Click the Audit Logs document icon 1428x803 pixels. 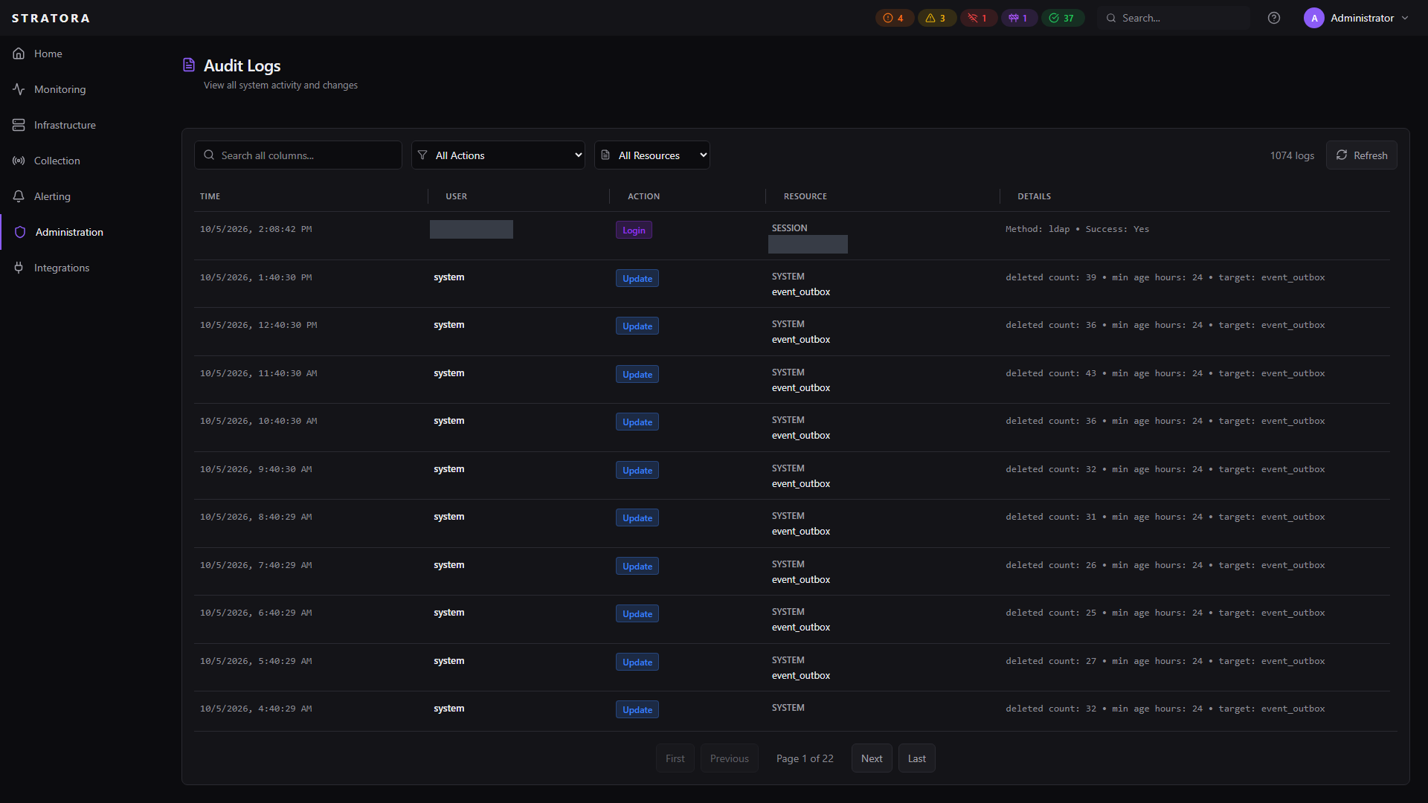click(x=189, y=65)
